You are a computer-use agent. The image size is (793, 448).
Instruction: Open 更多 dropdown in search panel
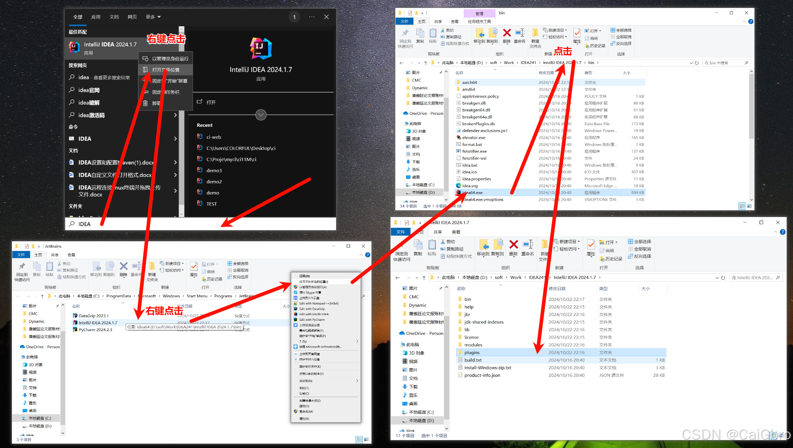coord(153,17)
